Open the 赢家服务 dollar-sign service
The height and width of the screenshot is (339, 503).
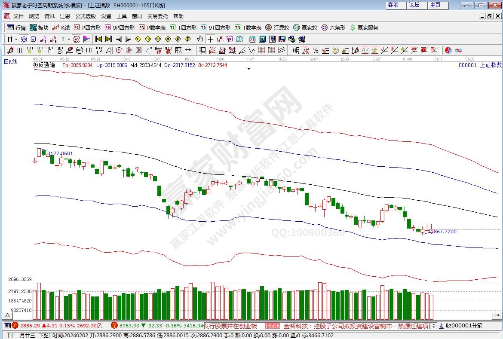click(x=364, y=27)
